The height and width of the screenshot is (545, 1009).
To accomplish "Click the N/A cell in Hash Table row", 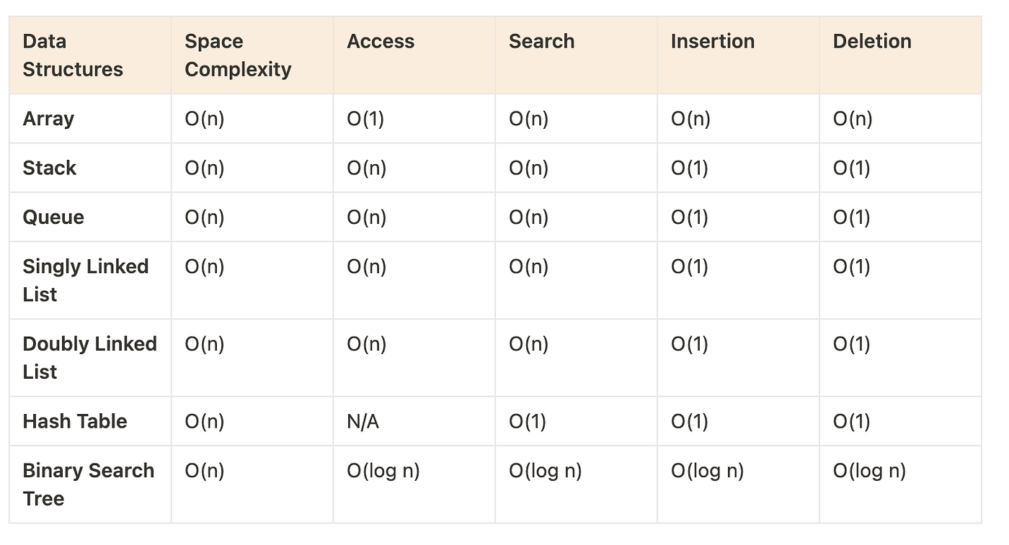I will (x=363, y=422).
